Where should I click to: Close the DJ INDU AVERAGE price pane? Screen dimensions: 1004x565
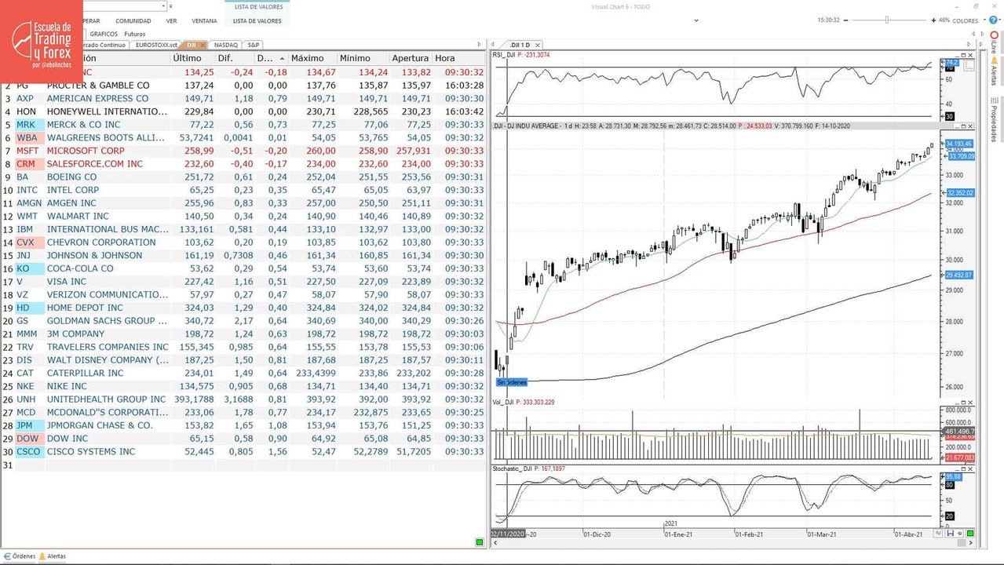(x=970, y=126)
